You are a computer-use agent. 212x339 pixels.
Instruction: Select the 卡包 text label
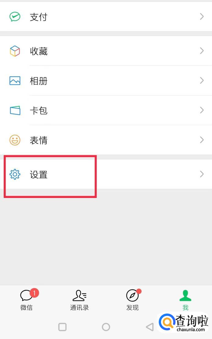point(39,110)
